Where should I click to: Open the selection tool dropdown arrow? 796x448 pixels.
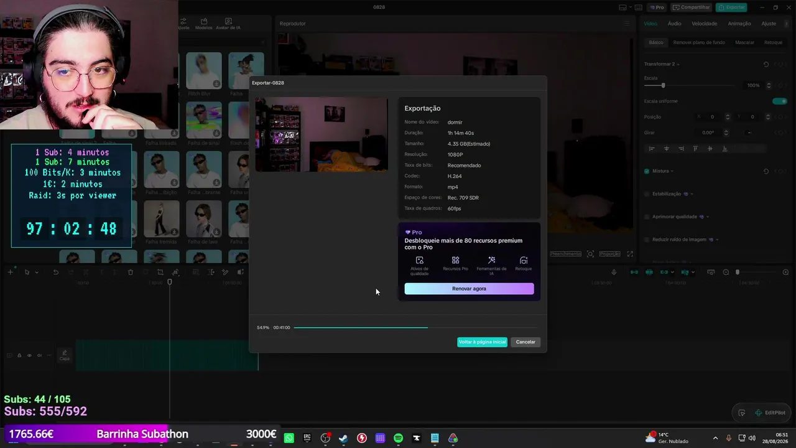[x=37, y=272]
